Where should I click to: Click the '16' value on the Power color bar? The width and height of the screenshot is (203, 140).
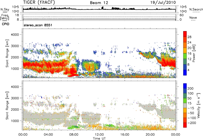(189, 53)
